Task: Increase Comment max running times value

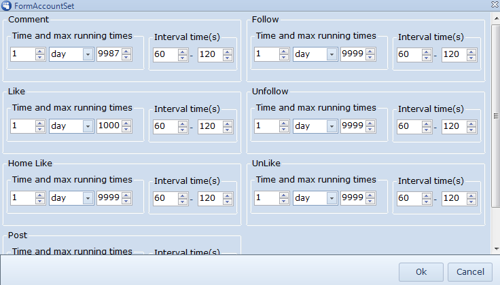Action: click(x=126, y=51)
